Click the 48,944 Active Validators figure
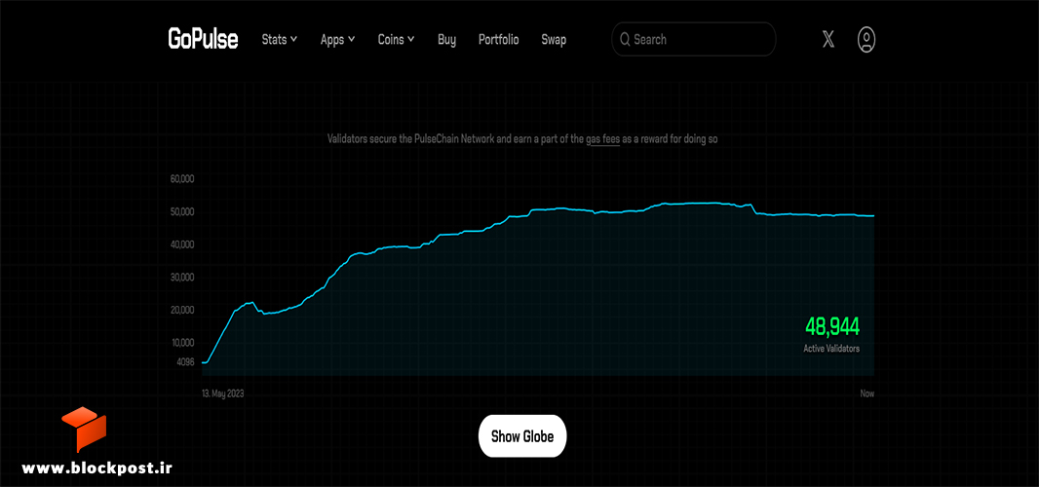Screen dimensions: 1039x487 832,333
